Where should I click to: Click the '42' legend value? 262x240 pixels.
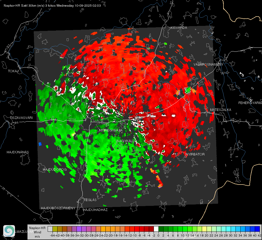pos(260,235)
